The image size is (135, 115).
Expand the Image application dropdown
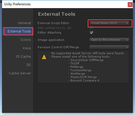point(109,40)
